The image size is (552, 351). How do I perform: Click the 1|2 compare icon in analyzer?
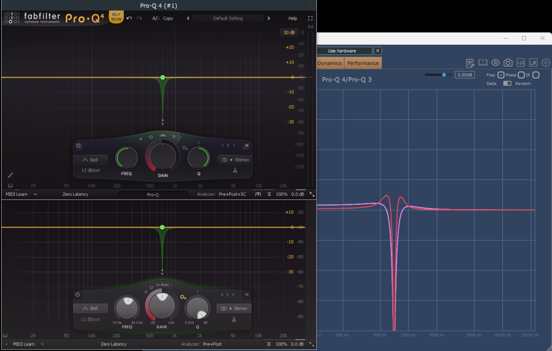(x=521, y=63)
